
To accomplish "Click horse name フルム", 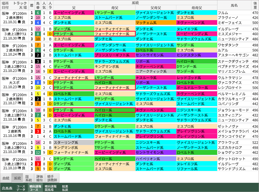I will pos(223,13).
